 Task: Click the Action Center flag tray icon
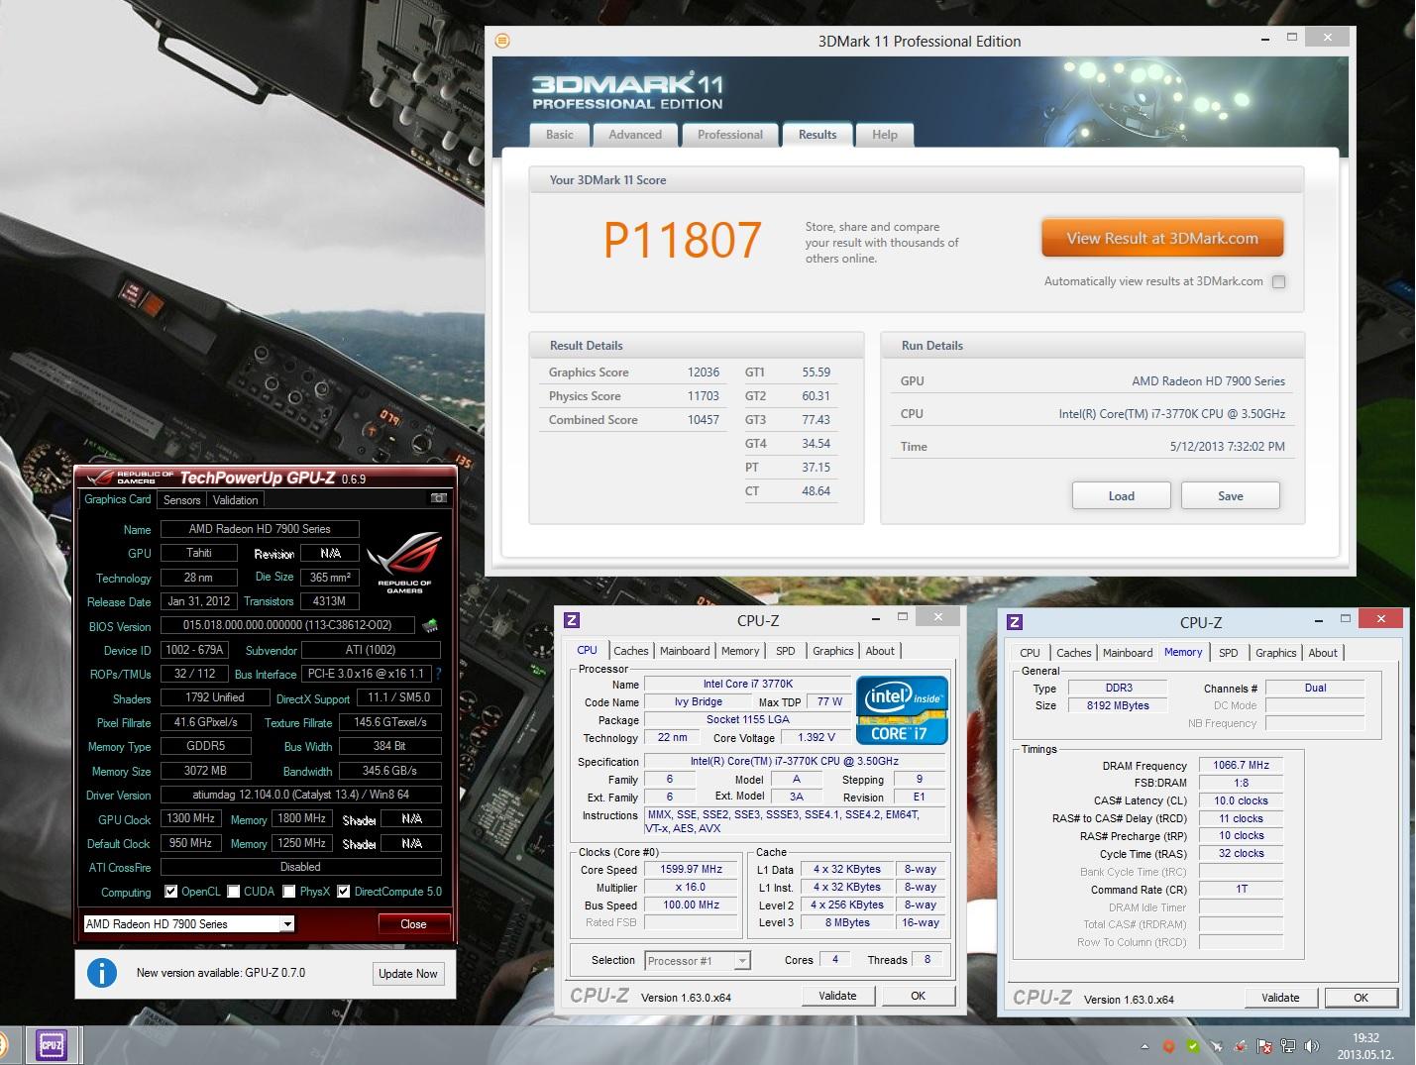click(x=1264, y=1046)
